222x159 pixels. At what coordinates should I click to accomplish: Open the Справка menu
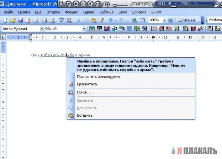click(139, 12)
